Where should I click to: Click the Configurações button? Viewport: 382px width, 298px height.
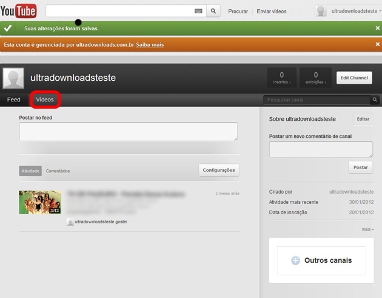pyautogui.click(x=219, y=170)
